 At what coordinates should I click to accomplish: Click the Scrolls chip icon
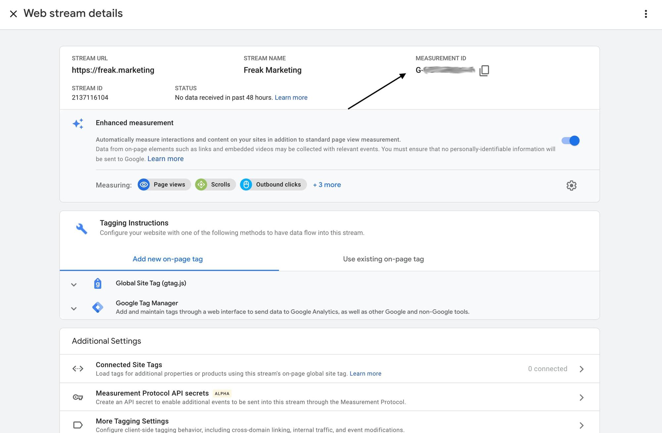click(201, 185)
